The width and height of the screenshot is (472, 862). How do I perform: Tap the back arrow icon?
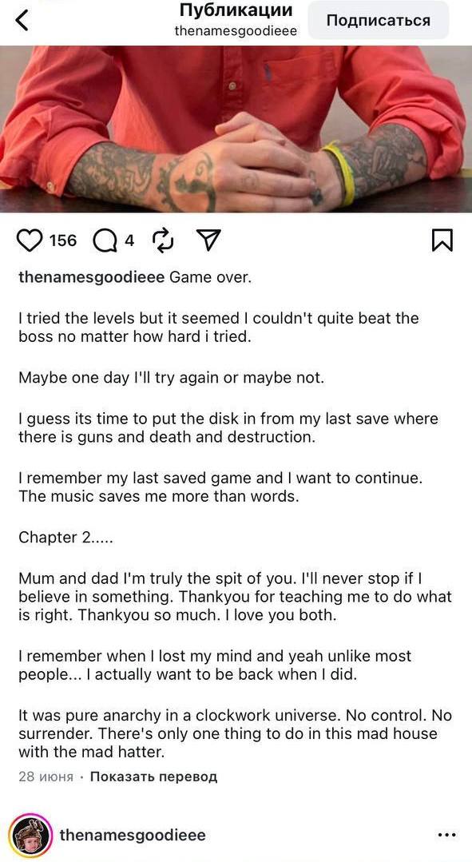(22, 21)
